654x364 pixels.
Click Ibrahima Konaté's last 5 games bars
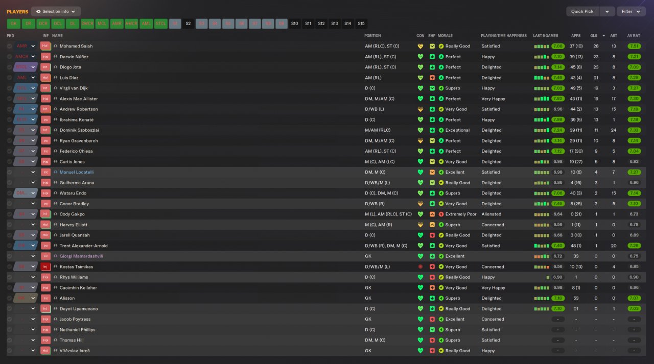(542, 119)
